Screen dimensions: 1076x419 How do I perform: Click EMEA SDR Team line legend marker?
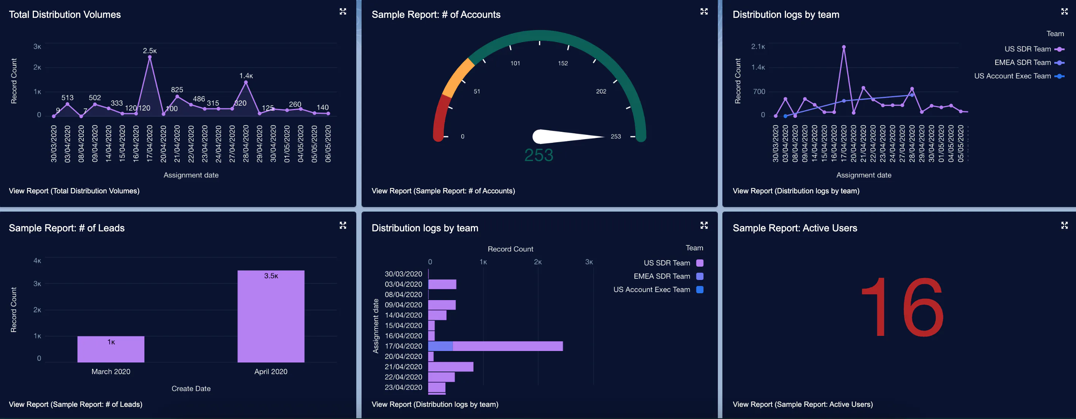click(1059, 63)
